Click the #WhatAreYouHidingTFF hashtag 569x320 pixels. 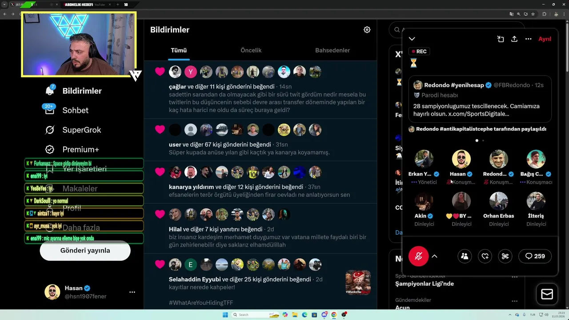click(201, 303)
